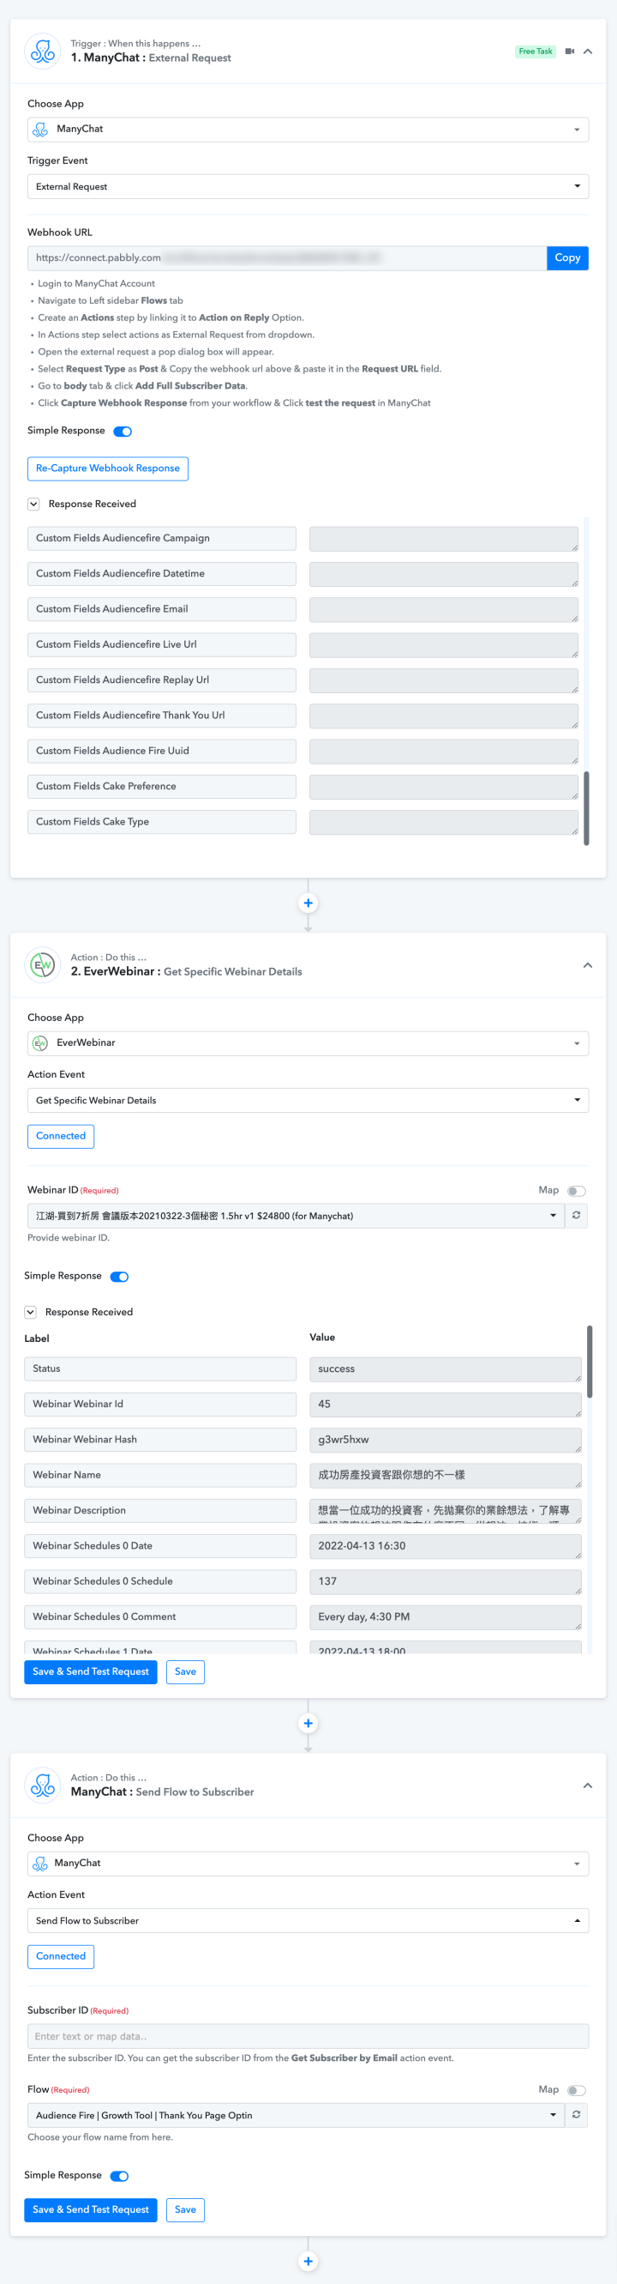Collapse Response Received in EverWebinar step

click(30, 1312)
